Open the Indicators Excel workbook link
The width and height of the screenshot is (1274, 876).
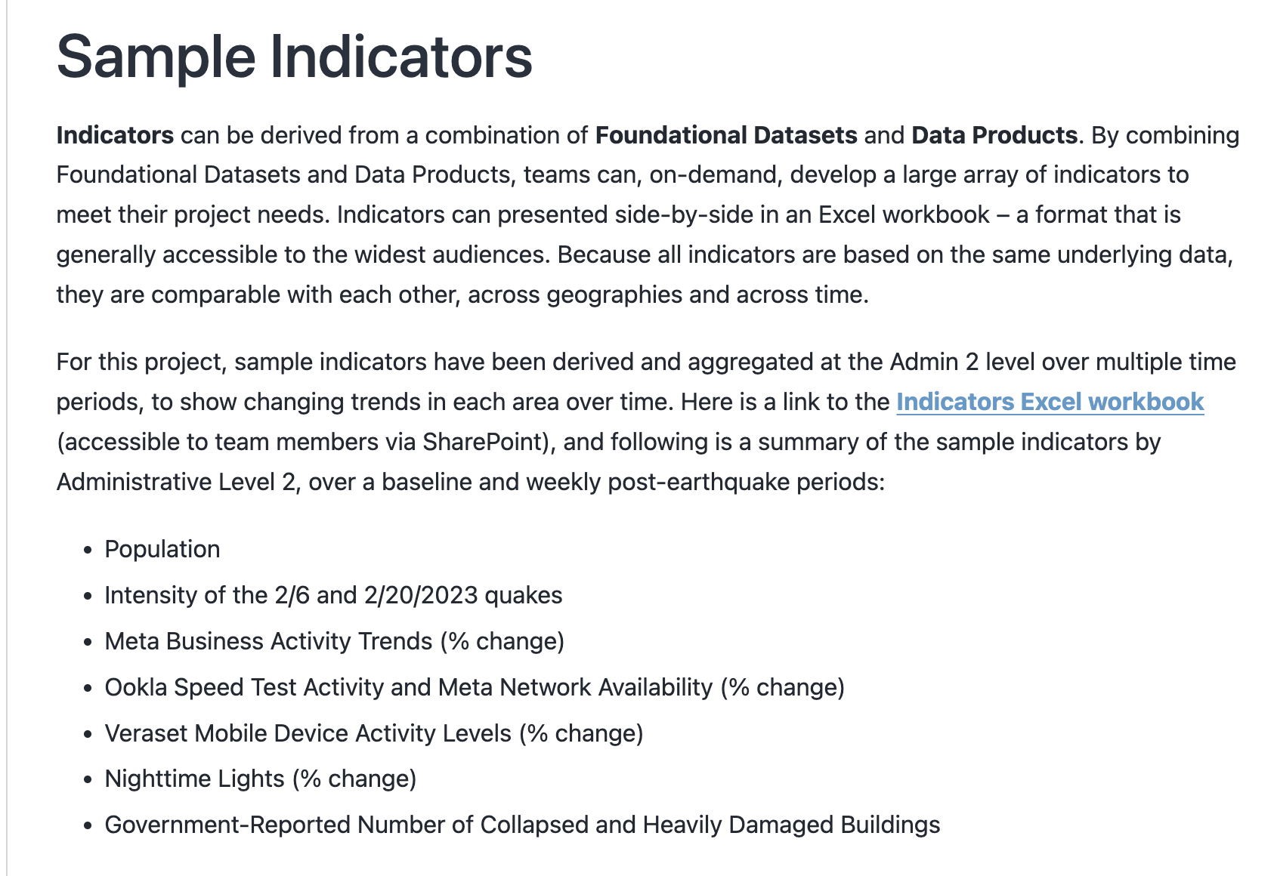tap(1050, 402)
